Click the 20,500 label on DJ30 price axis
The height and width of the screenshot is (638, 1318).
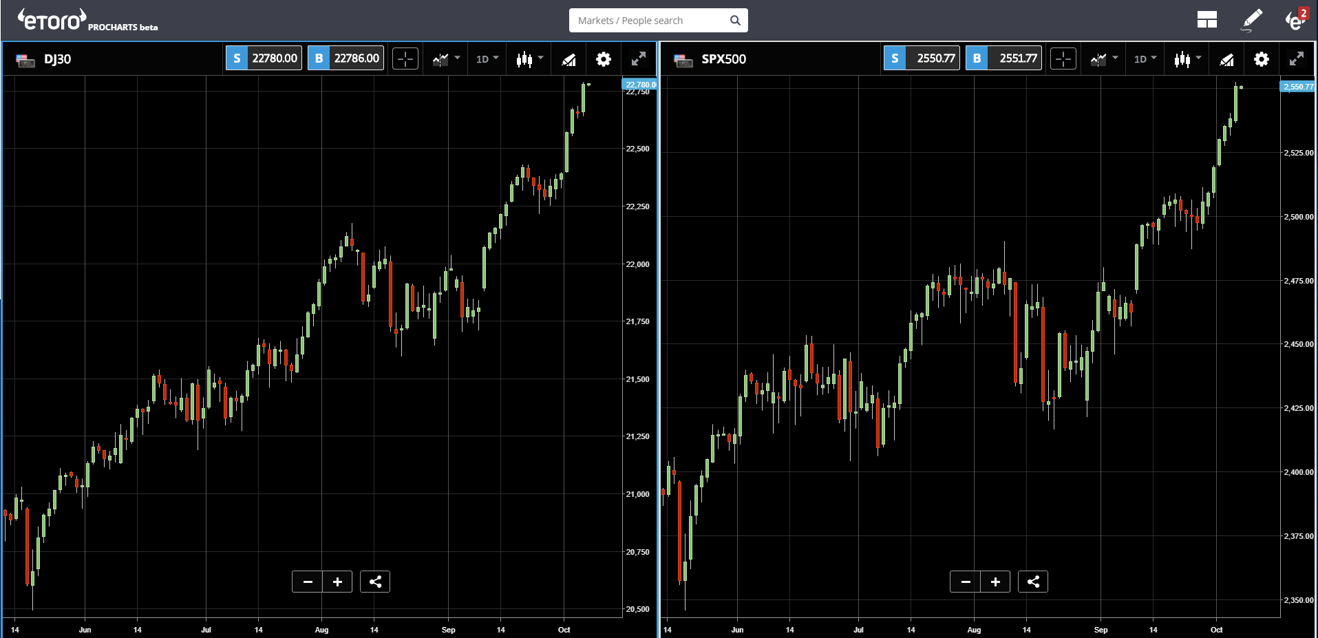tap(637, 609)
